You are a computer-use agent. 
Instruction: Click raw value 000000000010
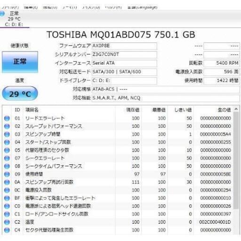pos(216,198)
